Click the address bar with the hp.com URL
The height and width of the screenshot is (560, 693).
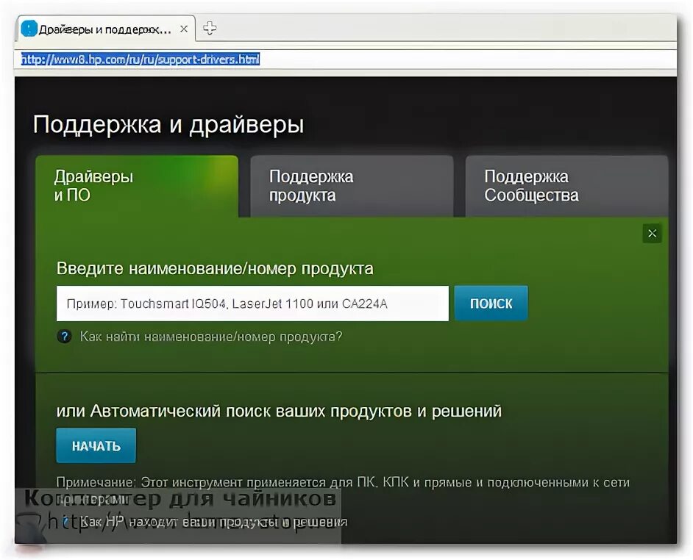(x=345, y=60)
